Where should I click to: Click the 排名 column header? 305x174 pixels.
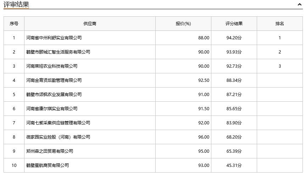pos(280,24)
